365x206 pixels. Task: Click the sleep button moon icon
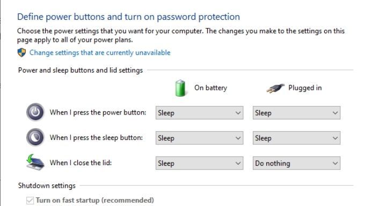[35, 137]
